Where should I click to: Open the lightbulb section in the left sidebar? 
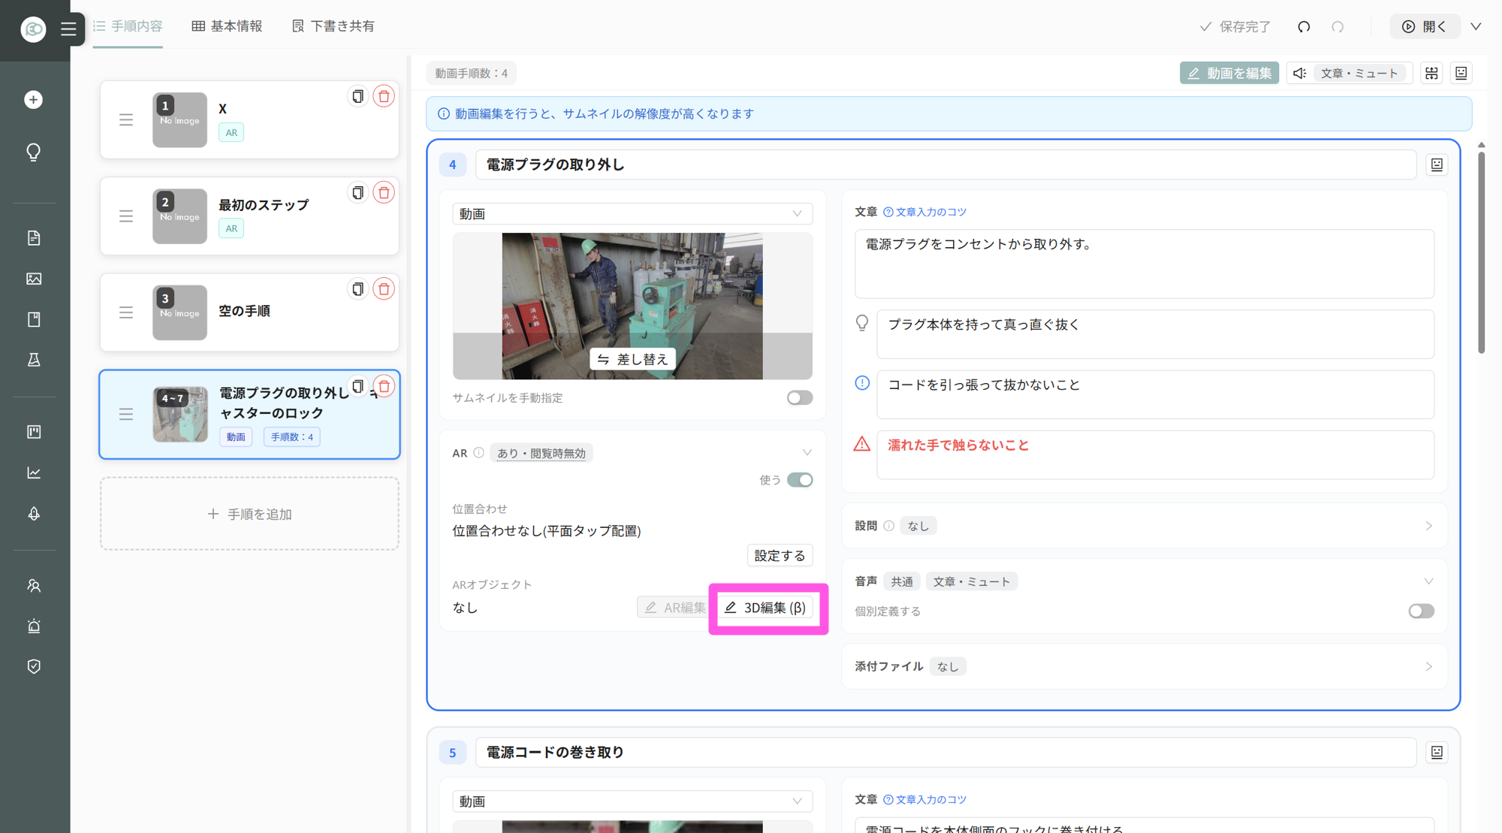coord(34,152)
